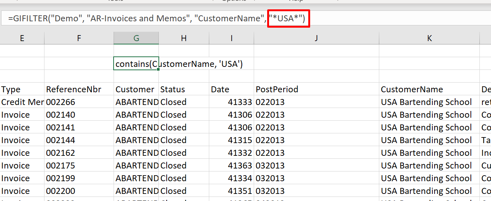Viewport: 491px width, 201px height.
Task: Select reference number 002199
Action: point(79,178)
